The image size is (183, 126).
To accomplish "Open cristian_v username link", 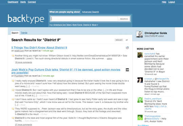I will point(149,79).
